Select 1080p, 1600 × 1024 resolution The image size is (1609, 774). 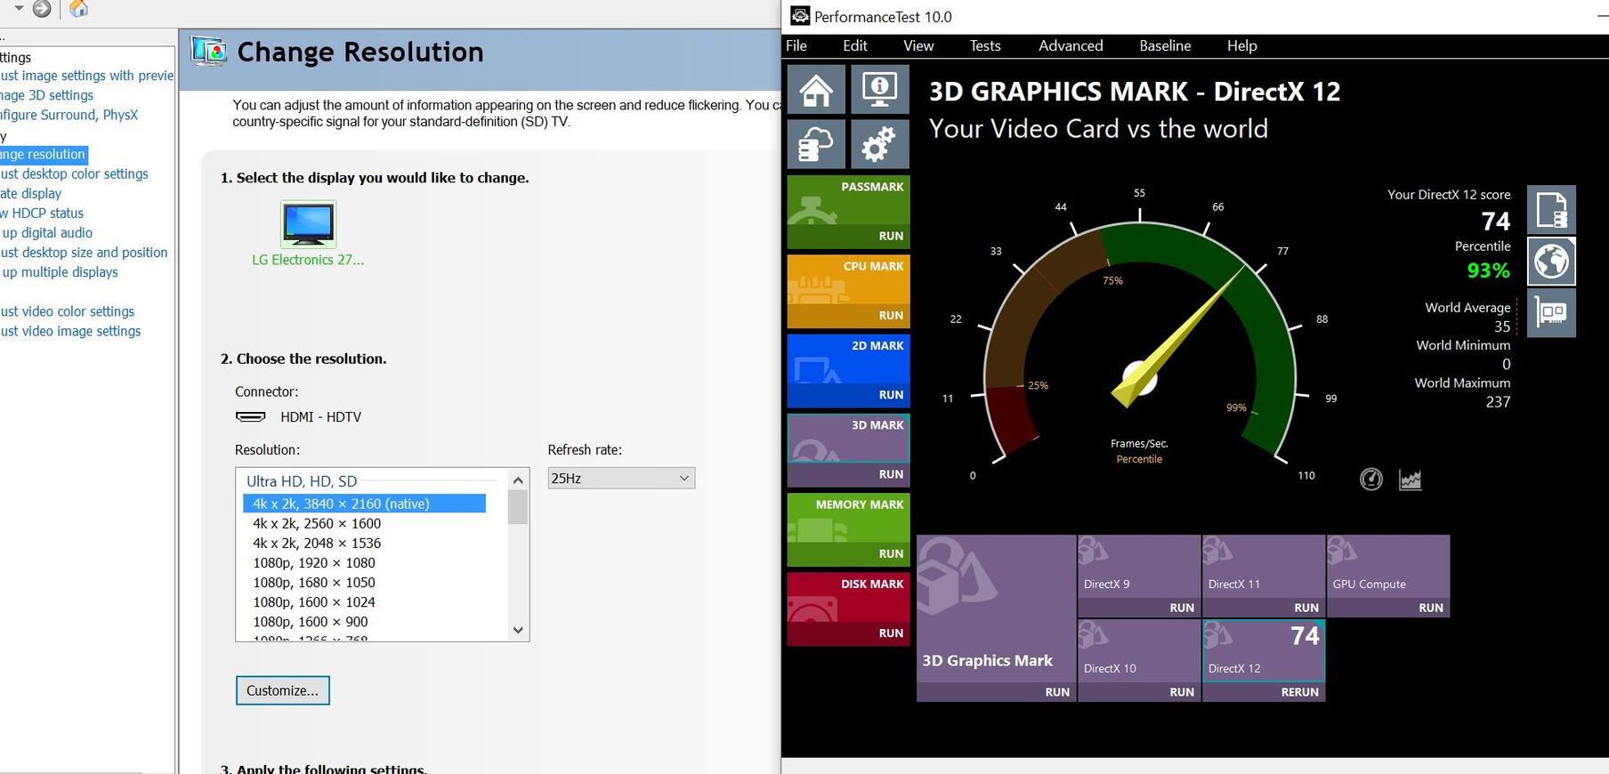pyautogui.click(x=314, y=601)
